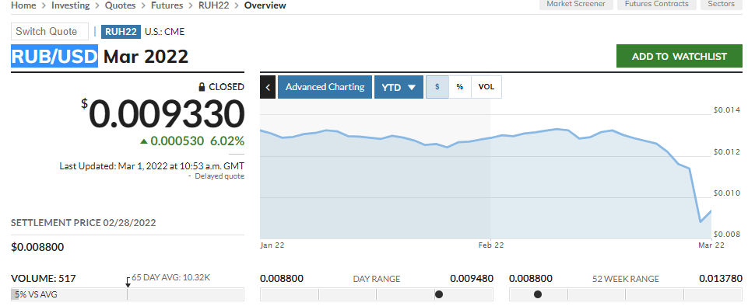The image size is (755, 306).
Task: Click the highlighted RUB/USD title text
Action: click(54, 56)
